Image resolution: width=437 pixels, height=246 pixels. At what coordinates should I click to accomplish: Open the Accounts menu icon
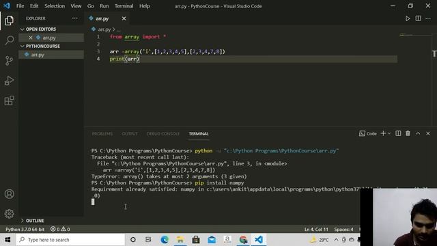(x=9, y=194)
